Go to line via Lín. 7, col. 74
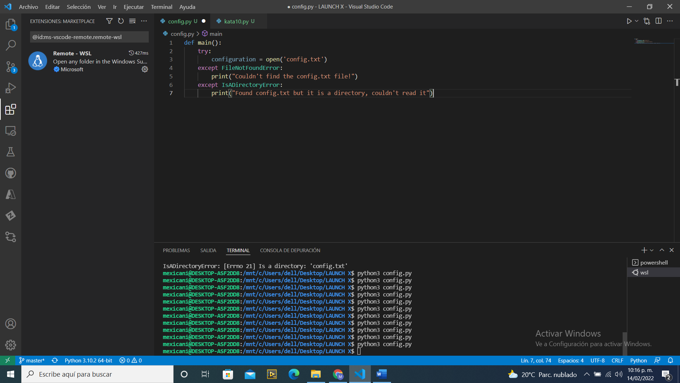The height and width of the screenshot is (383, 680). [x=536, y=360]
